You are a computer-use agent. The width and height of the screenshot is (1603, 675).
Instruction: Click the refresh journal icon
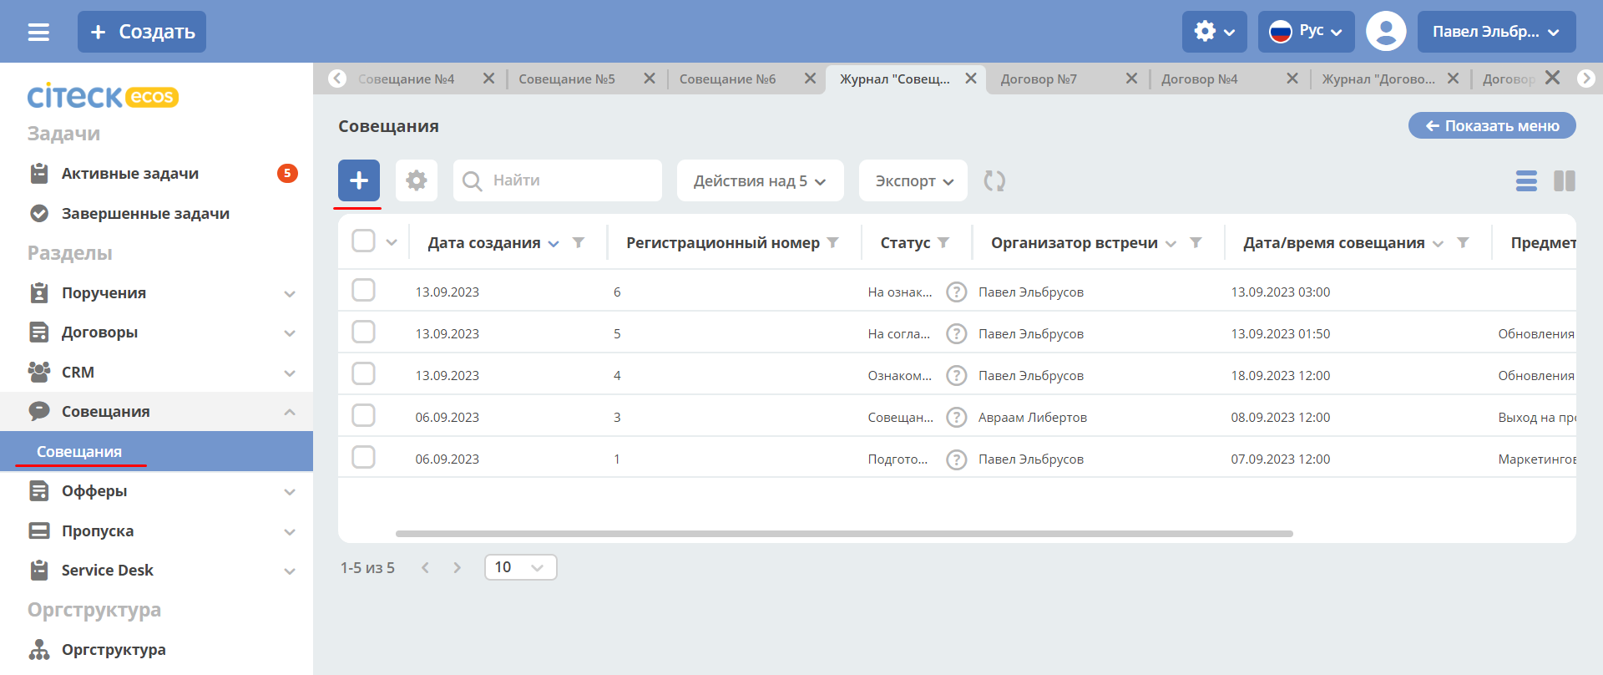coord(994,180)
